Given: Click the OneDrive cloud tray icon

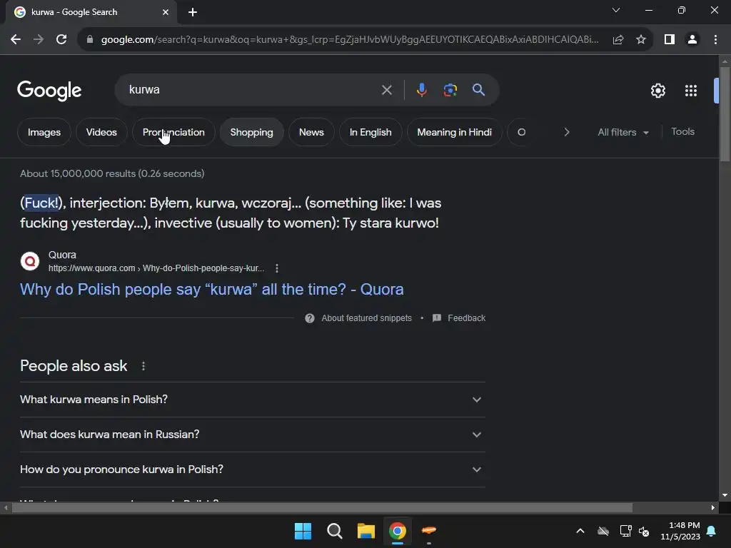Looking at the screenshot, I should point(603,531).
